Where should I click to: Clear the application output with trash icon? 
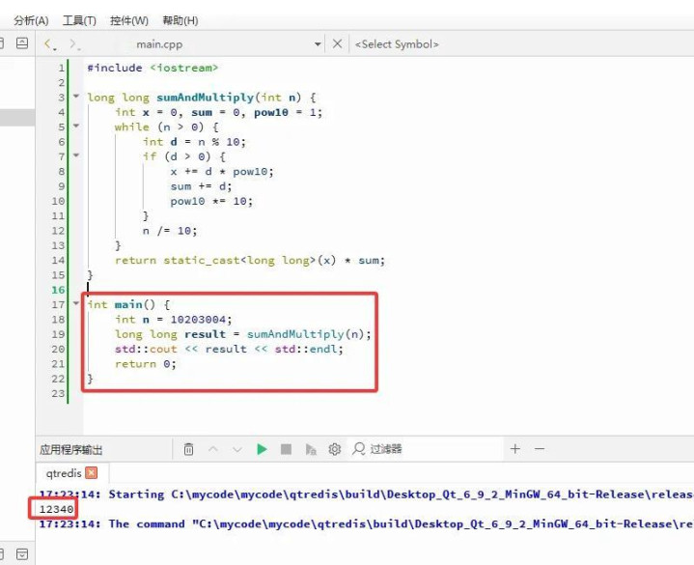(188, 449)
